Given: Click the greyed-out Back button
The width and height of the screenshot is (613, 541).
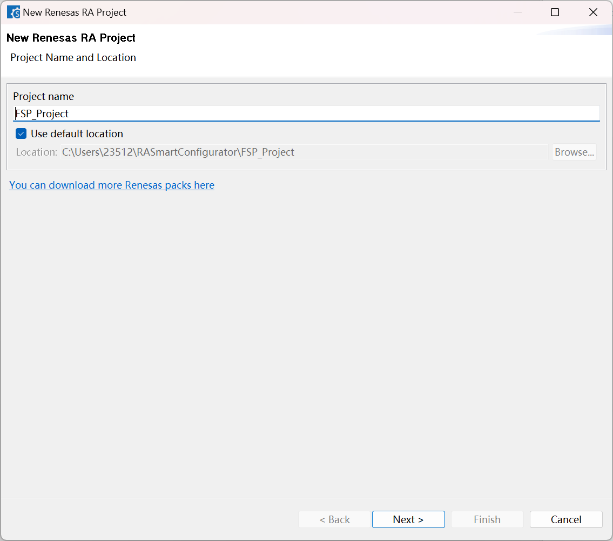Looking at the screenshot, I should [x=334, y=519].
